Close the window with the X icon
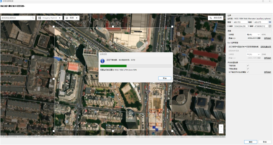Image resolution: width=273 pixels, height=145 pixels. [270, 1]
